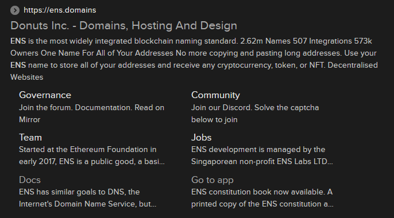This screenshot has width=394, height=218.
Task: Click the Go to app sitelink
Action: click(x=213, y=180)
